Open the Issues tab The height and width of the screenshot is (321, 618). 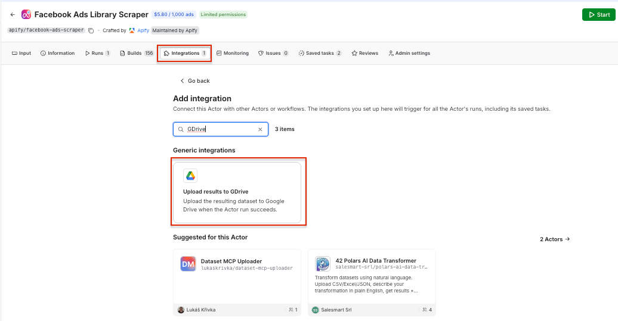pos(273,53)
